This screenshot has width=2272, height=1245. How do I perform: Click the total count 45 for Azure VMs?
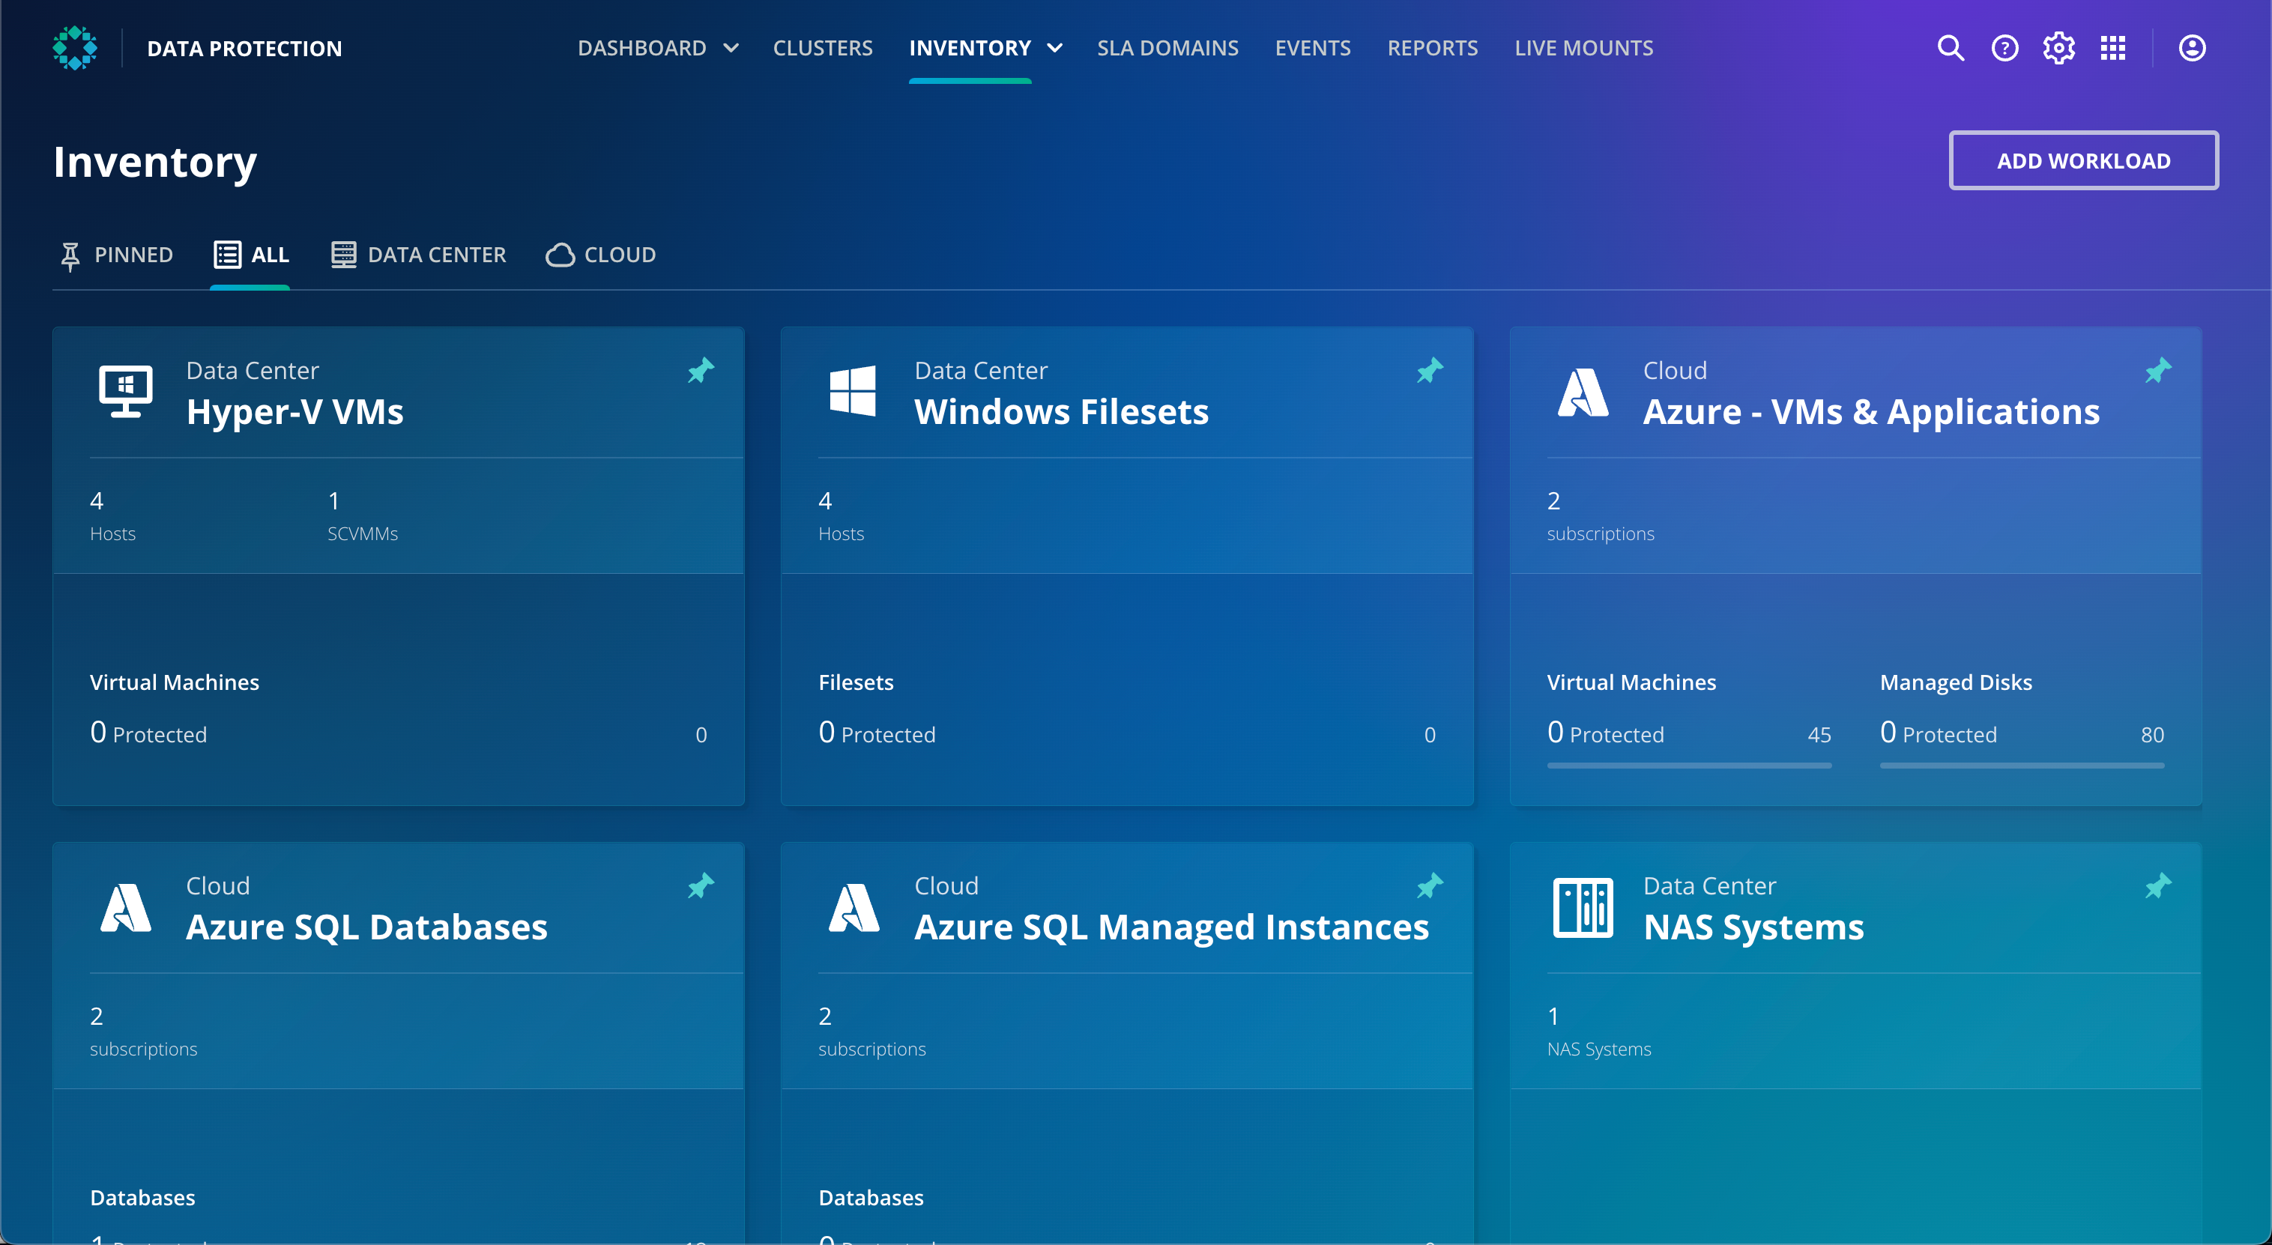click(1819, 734)
